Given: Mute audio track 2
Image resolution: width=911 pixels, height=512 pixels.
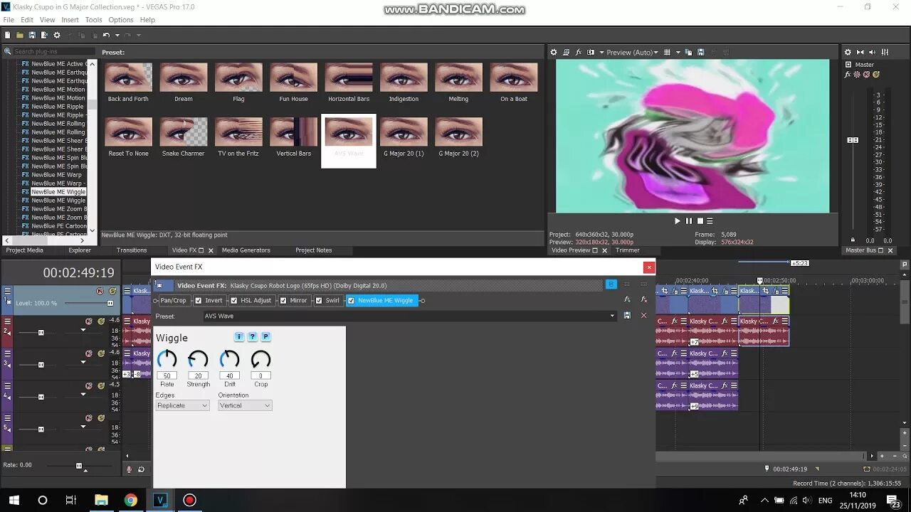Looking at the screenshot, I should pyautogui.click(x=89, y=321).
